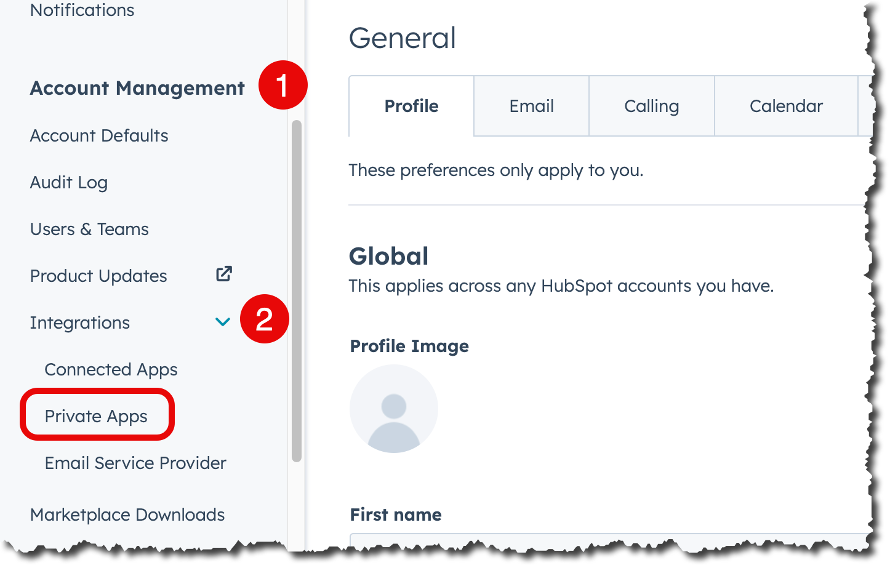The image size is (890, 565).
Task: Open the Calling tab
Action: coord(651,106)
